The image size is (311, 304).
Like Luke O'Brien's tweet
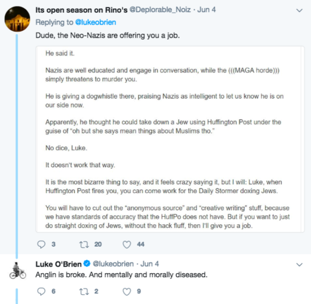pos(127,291)
